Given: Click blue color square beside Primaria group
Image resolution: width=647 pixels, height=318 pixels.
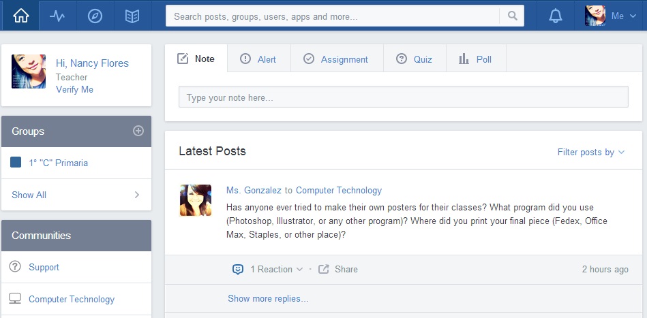Looking at the screenshot, I should (x=16, y=162).
